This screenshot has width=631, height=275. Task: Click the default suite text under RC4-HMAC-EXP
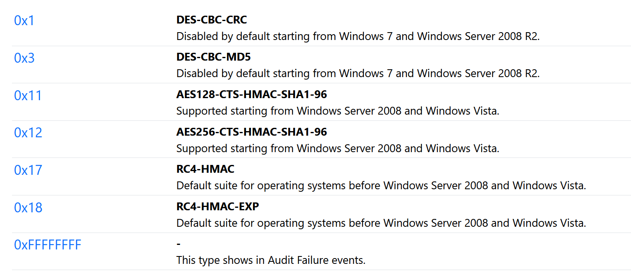pos(381,223)
